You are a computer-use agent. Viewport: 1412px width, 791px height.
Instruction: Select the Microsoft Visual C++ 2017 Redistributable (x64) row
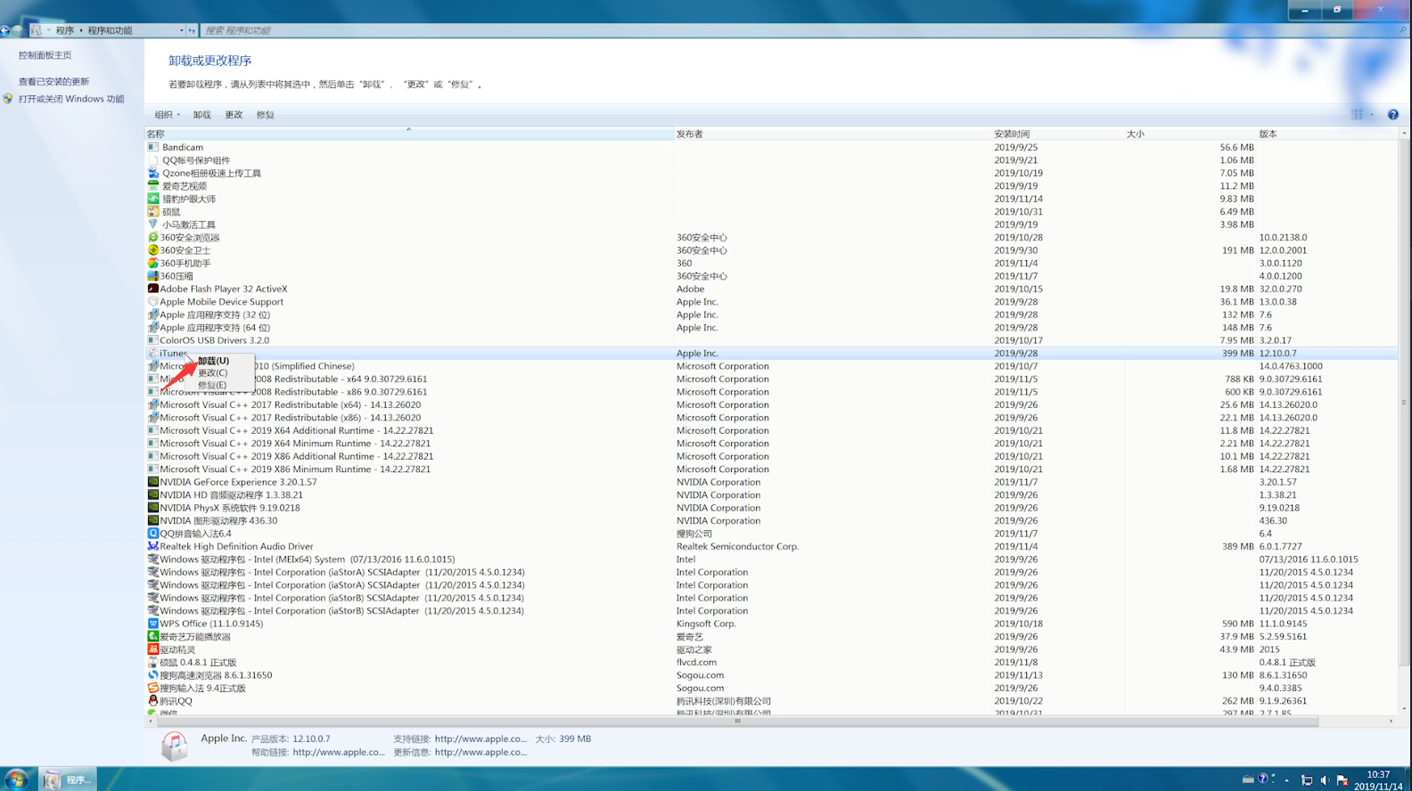tap(771, 404)
